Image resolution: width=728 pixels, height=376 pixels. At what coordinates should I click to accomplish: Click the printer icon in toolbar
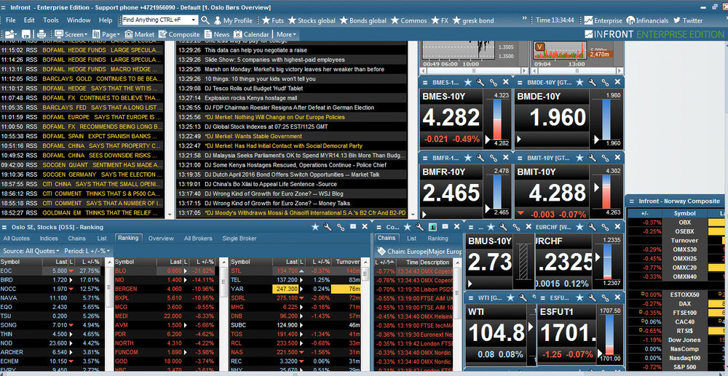[x=41, y=34]
